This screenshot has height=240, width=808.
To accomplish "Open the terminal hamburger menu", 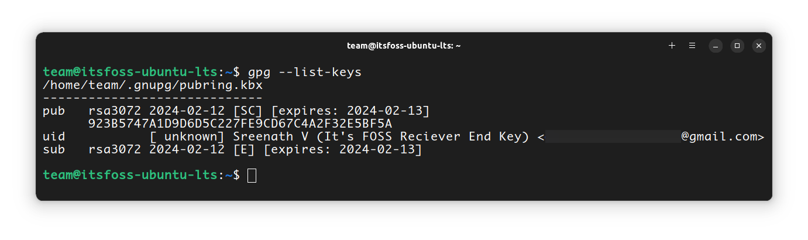I will (692, 46).
